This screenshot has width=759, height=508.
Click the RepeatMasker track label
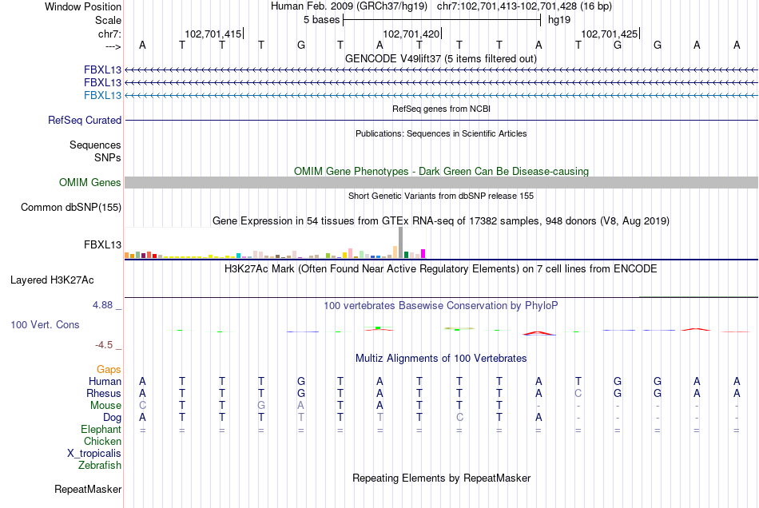[x=88, y=490]
